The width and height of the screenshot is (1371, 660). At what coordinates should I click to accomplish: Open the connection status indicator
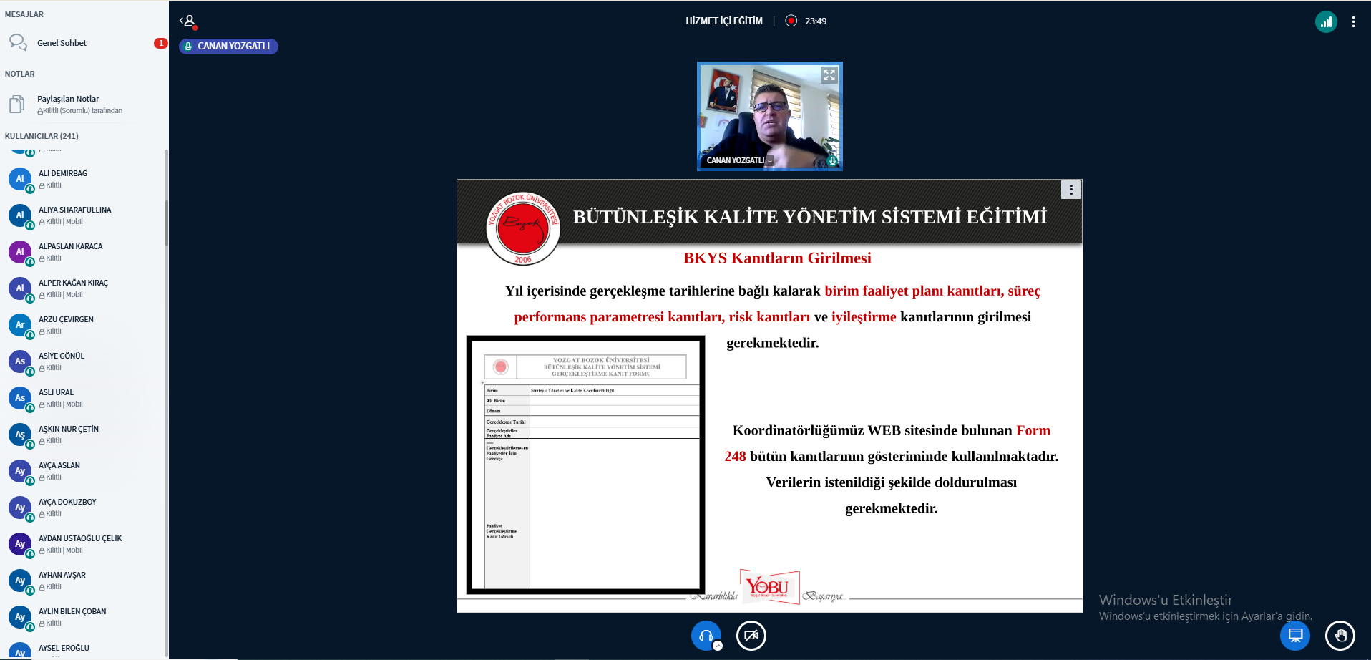pos(1326,21)
